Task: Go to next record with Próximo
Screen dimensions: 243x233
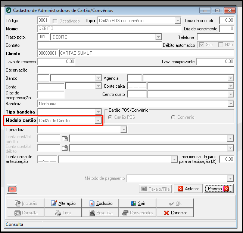Action: [218, 189]
